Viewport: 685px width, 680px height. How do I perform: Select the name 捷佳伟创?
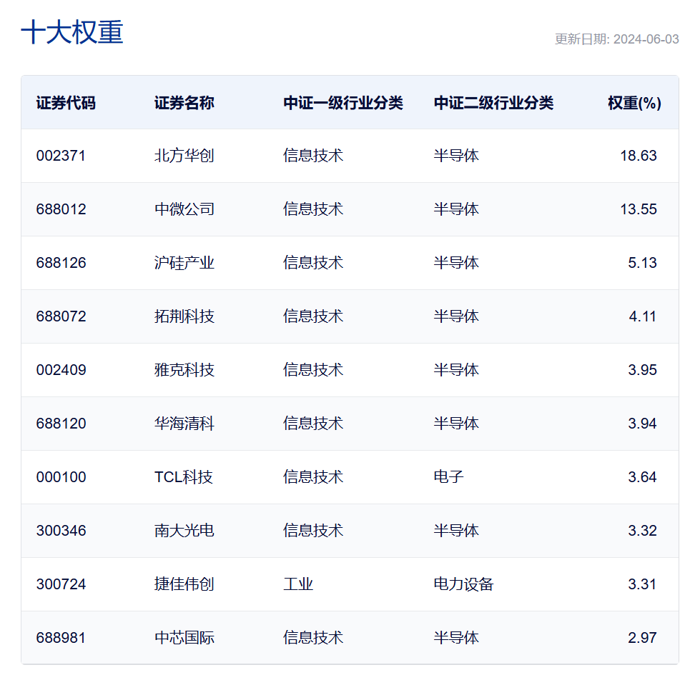point(184,584)
